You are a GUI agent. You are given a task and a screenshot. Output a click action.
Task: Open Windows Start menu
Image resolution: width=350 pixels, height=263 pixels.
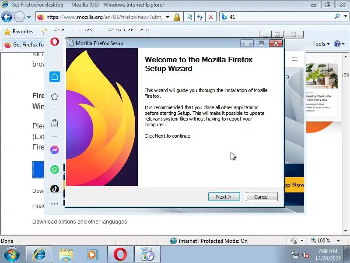(x=11, y=255)
